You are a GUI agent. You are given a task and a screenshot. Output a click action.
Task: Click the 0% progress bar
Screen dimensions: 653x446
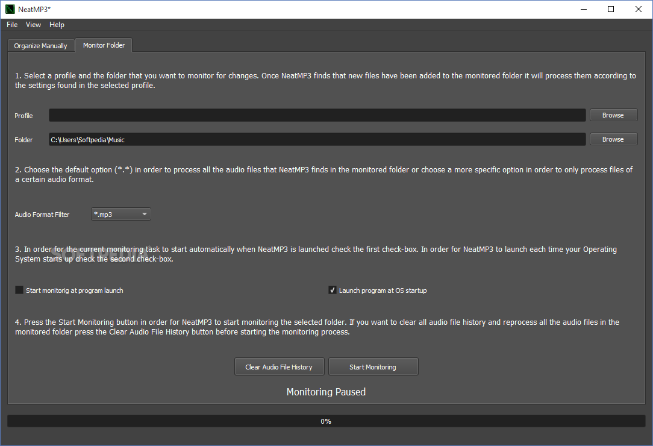(x=326, y=421)
